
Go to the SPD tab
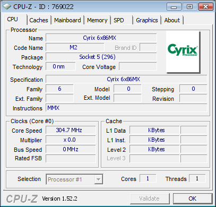point(122,20)
